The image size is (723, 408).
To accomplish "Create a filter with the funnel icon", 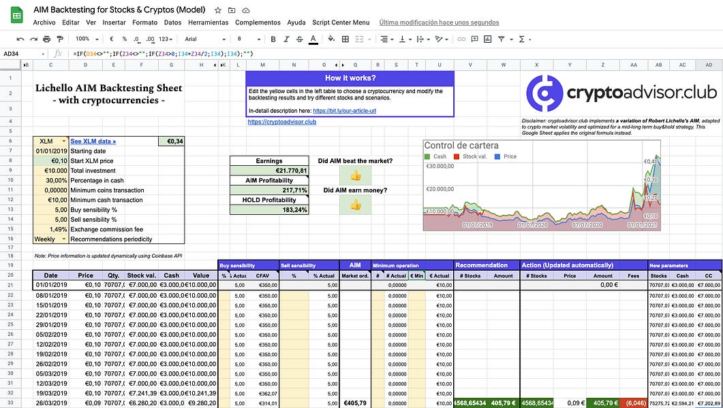I will (x=502, y=39).
